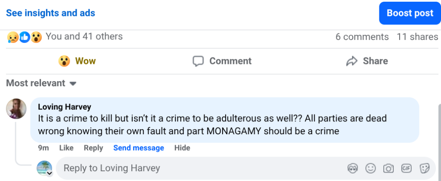This screenshot has width=441, height=181.
Task: Hide Loving Harvey's comment
Action: pyautogui.click(x=182, y=148)
